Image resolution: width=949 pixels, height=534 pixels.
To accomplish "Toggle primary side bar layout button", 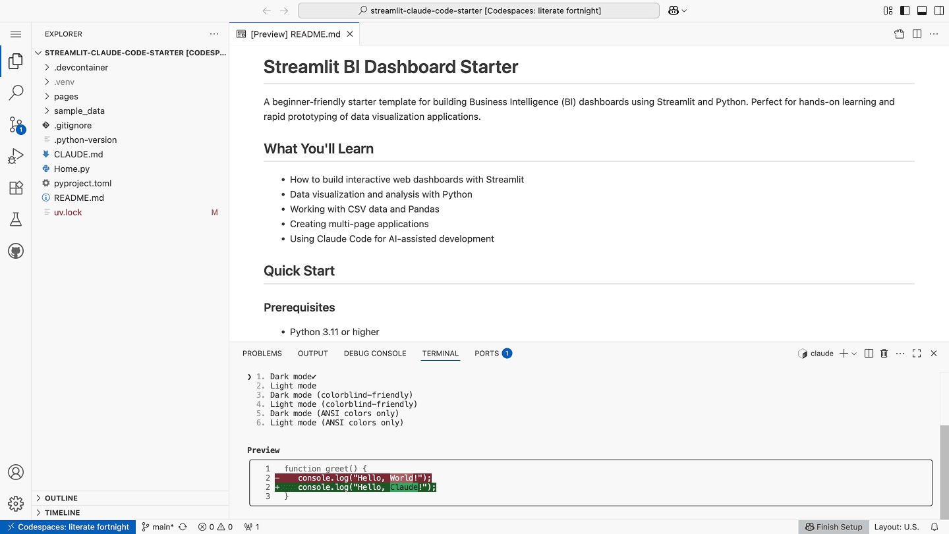I will (905, 11).
